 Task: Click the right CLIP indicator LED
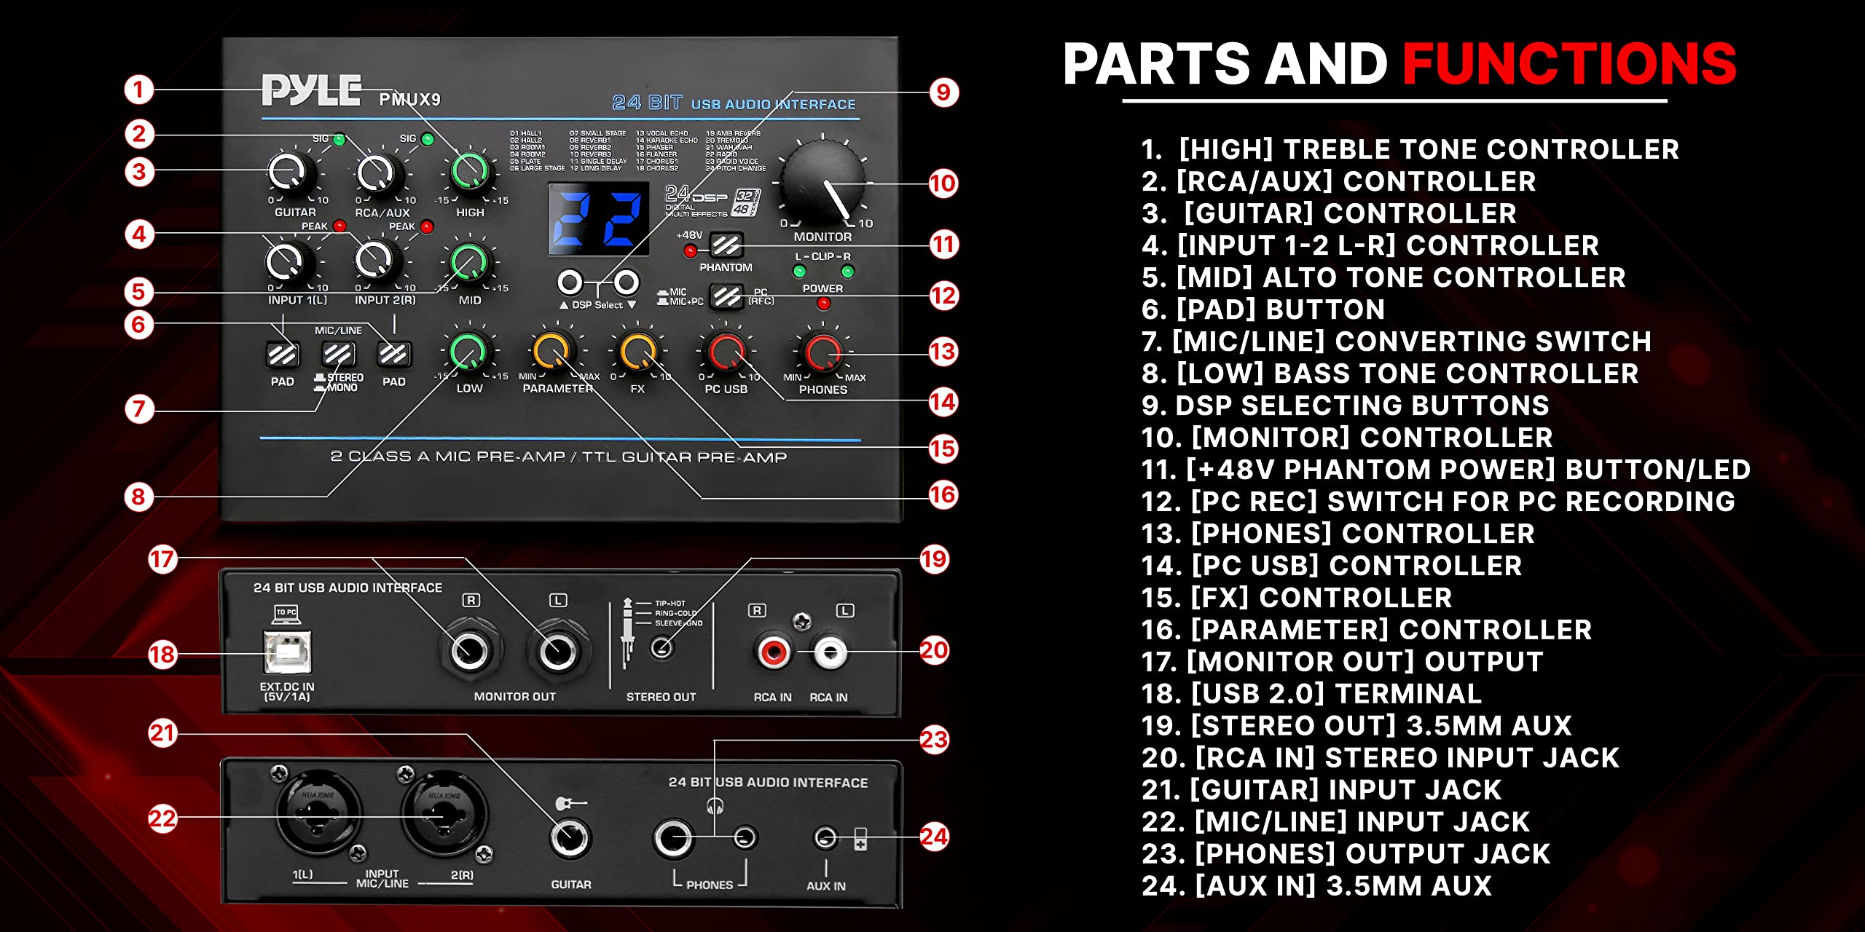click(847, 272)
